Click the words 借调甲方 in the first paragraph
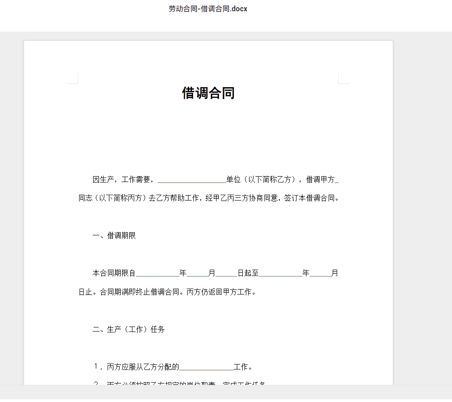452x402 pixels. 320,180
